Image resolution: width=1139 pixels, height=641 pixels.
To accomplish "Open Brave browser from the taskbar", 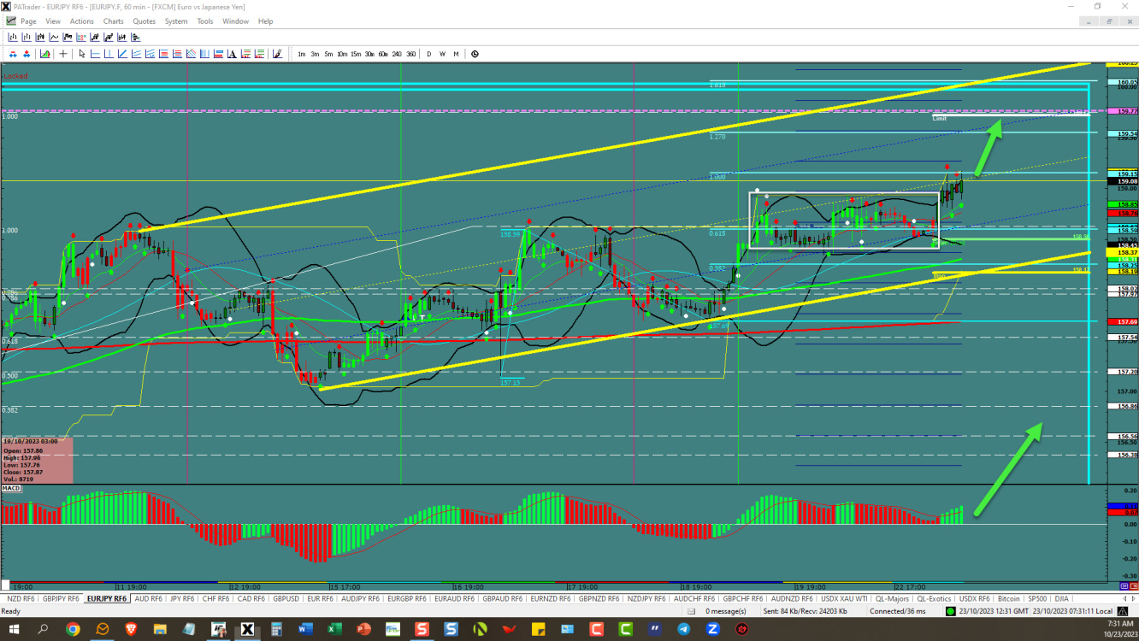I will 131,629.
